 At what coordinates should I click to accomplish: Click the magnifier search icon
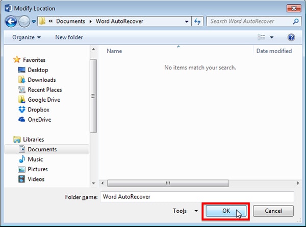(296, 21)
